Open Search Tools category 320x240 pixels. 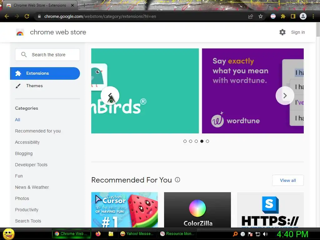point(28,221)
